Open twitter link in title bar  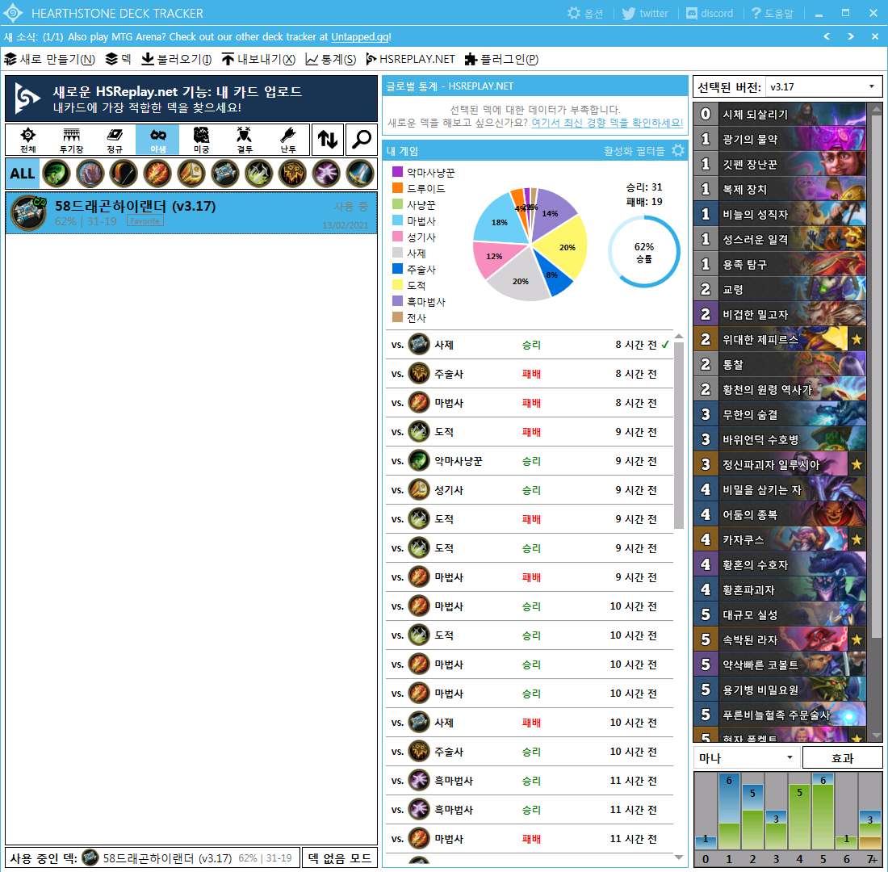pyautogui.click(x=645, y=13)
